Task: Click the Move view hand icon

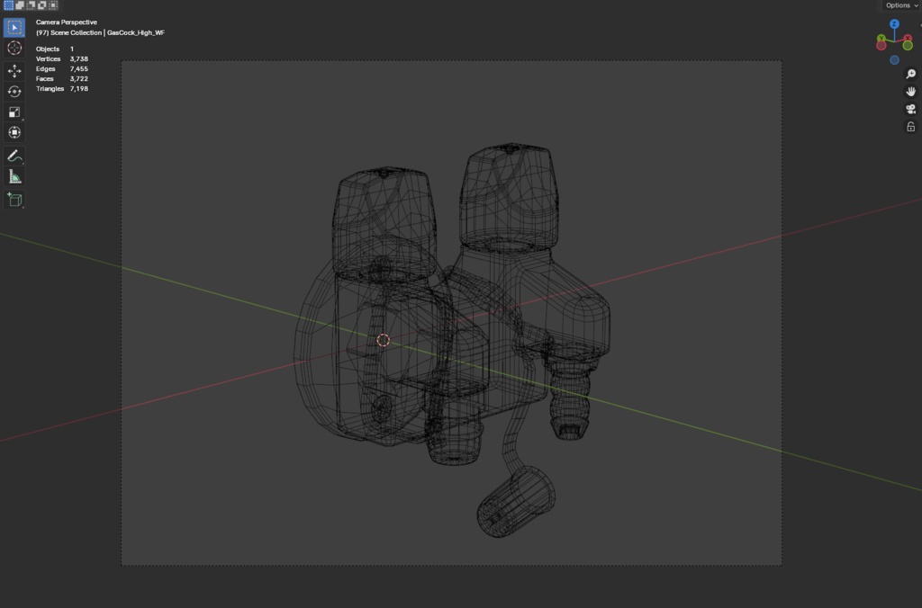Action: (911, 92)
